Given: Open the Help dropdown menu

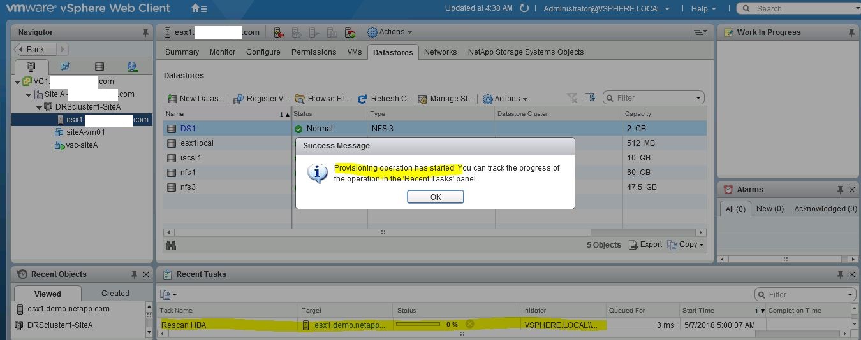Looking at the screenshot, I should pos(703,8).
